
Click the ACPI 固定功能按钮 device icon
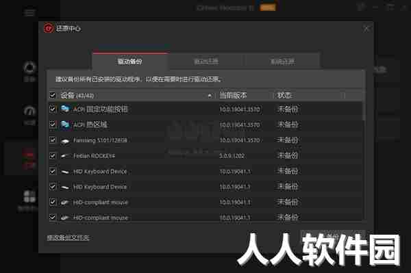65,109
